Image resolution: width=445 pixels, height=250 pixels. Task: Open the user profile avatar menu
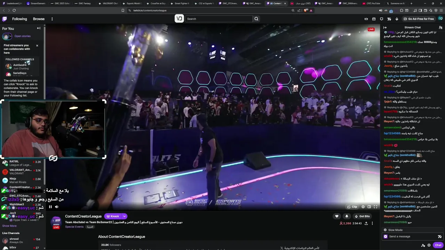click(440, 19)
